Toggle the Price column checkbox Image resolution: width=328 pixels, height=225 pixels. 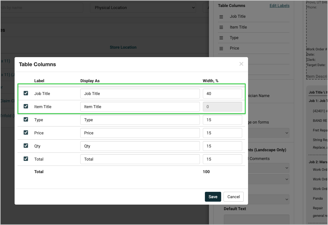click(x=26, y=133)
